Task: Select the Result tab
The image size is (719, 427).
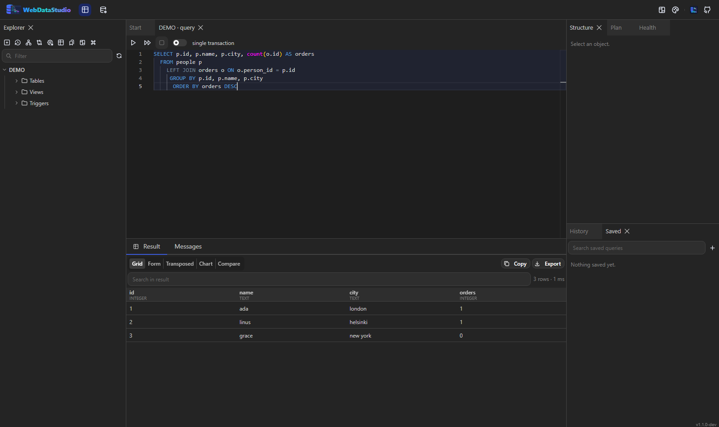Action: (x=146, y=246)
